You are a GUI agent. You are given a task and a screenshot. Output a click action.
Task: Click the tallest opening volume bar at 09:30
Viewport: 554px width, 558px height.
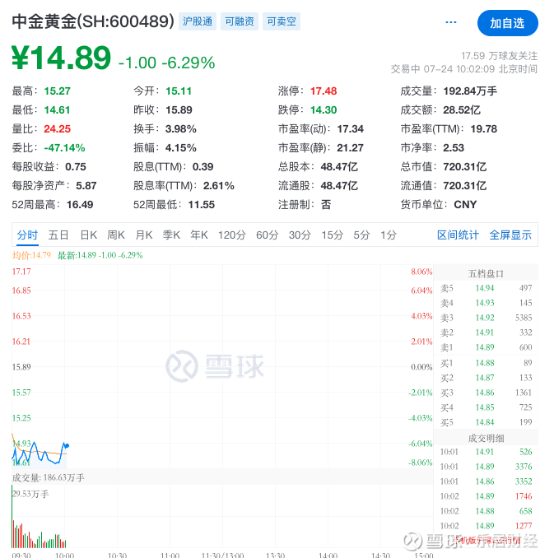tap(12, 516)
